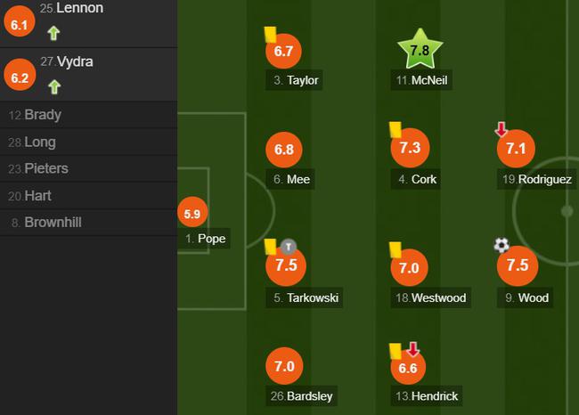579x415 pixels.
Task: Click Pope's 5.9 rating circle
Action: pyautogui.click(x=192, y=213)
